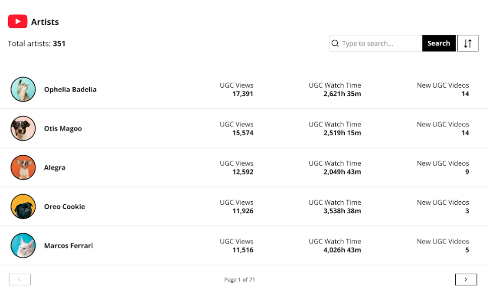Image resolution: width=488 pixels, height=302 pixels.
Task: Select the Marcos Ferrari artist name
Action: point(69,246)
